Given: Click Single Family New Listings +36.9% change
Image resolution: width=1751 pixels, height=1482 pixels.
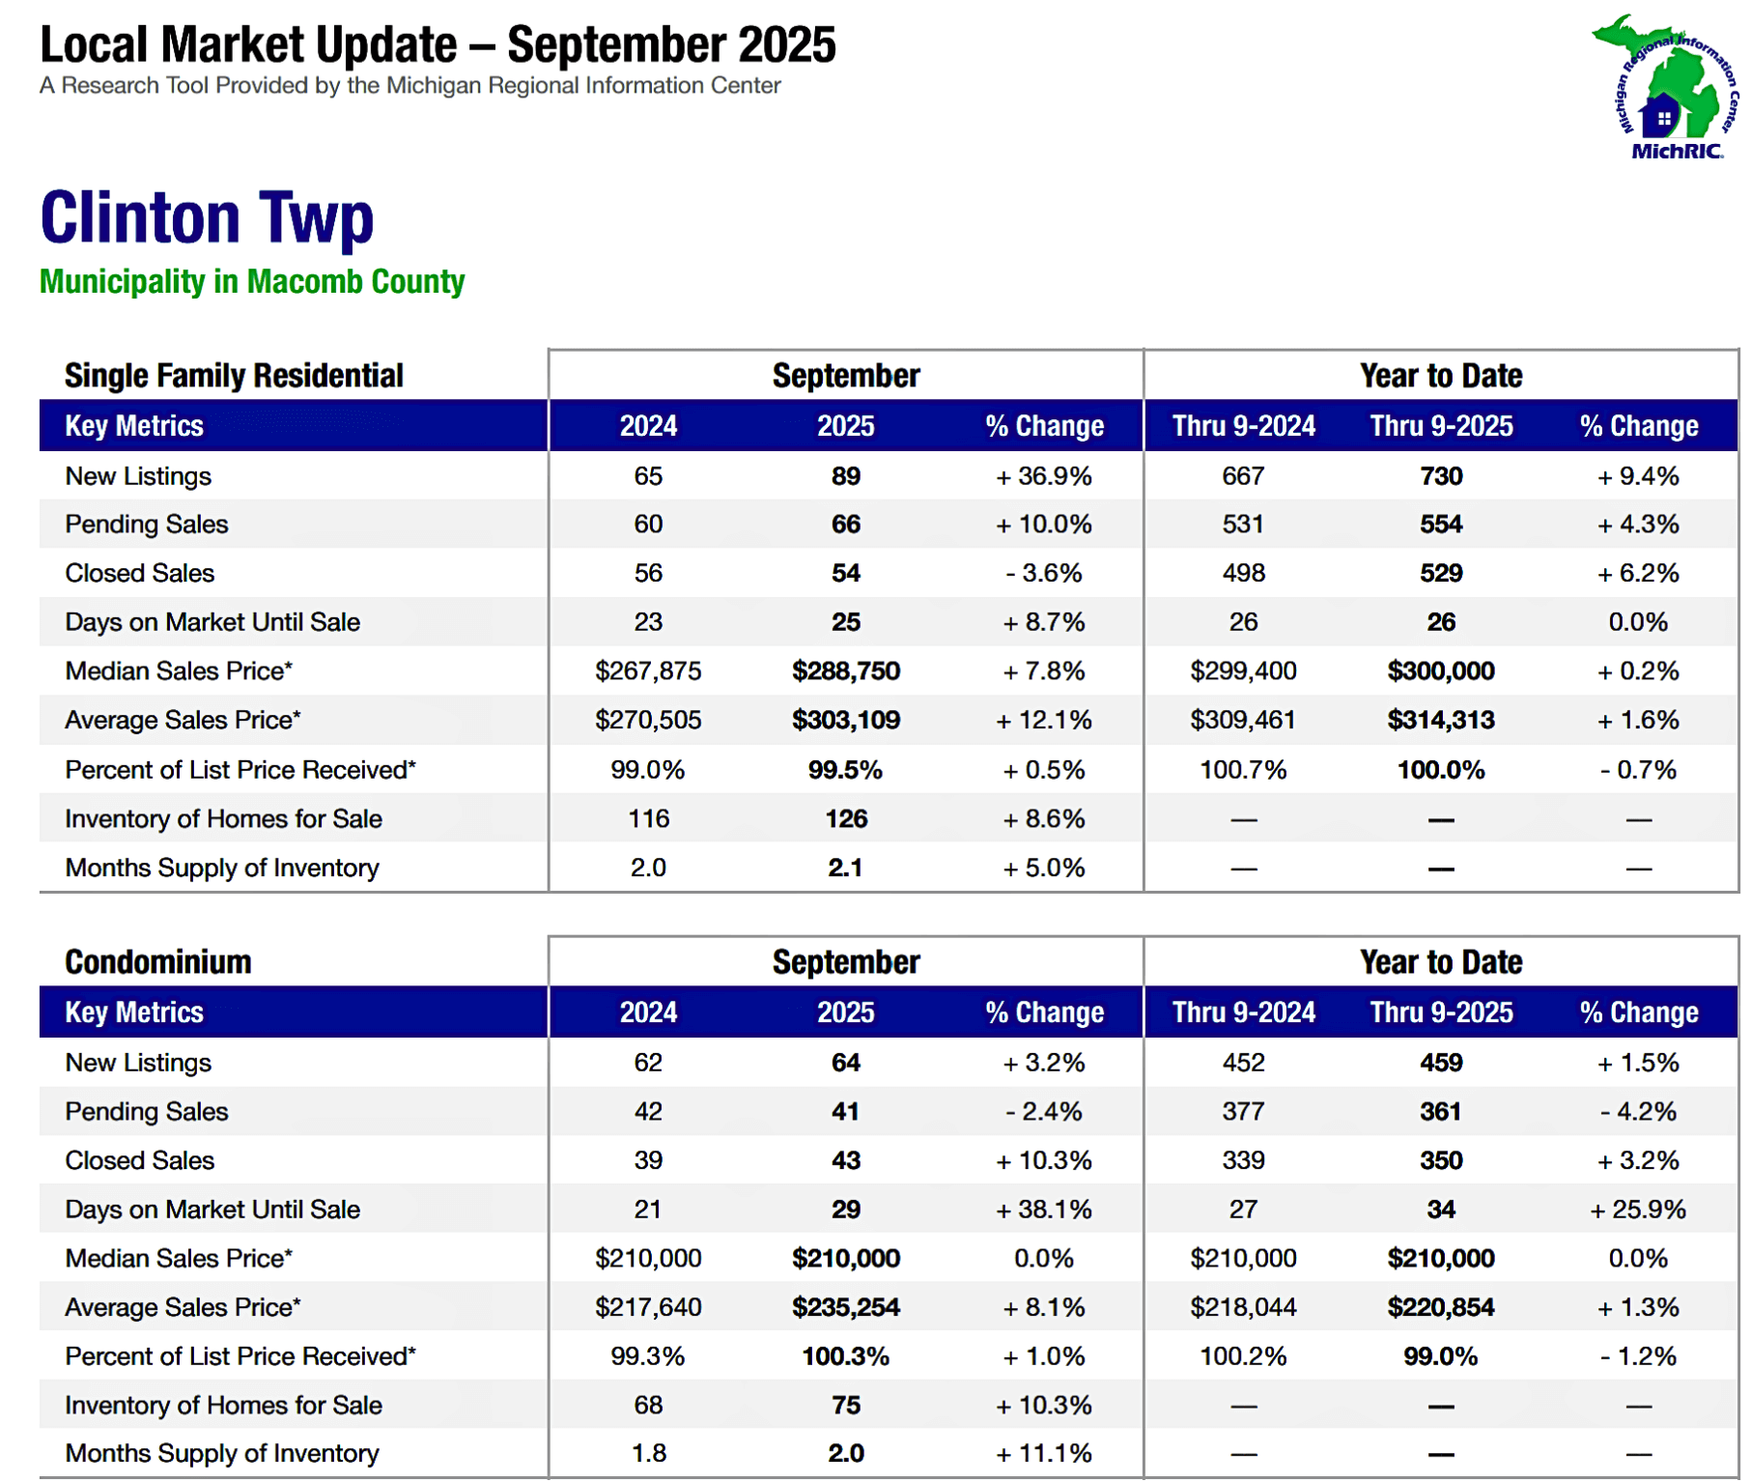Looking at the screenshot, I should (x=1043, y=476).
